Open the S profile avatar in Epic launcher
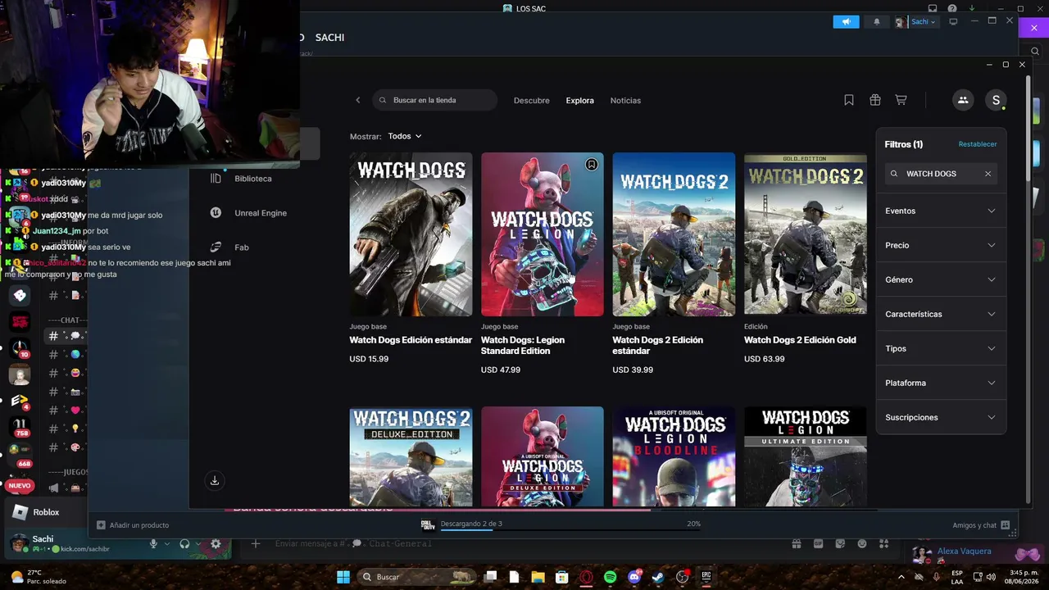Screen dimensions: 1049x590 [996, 100]
